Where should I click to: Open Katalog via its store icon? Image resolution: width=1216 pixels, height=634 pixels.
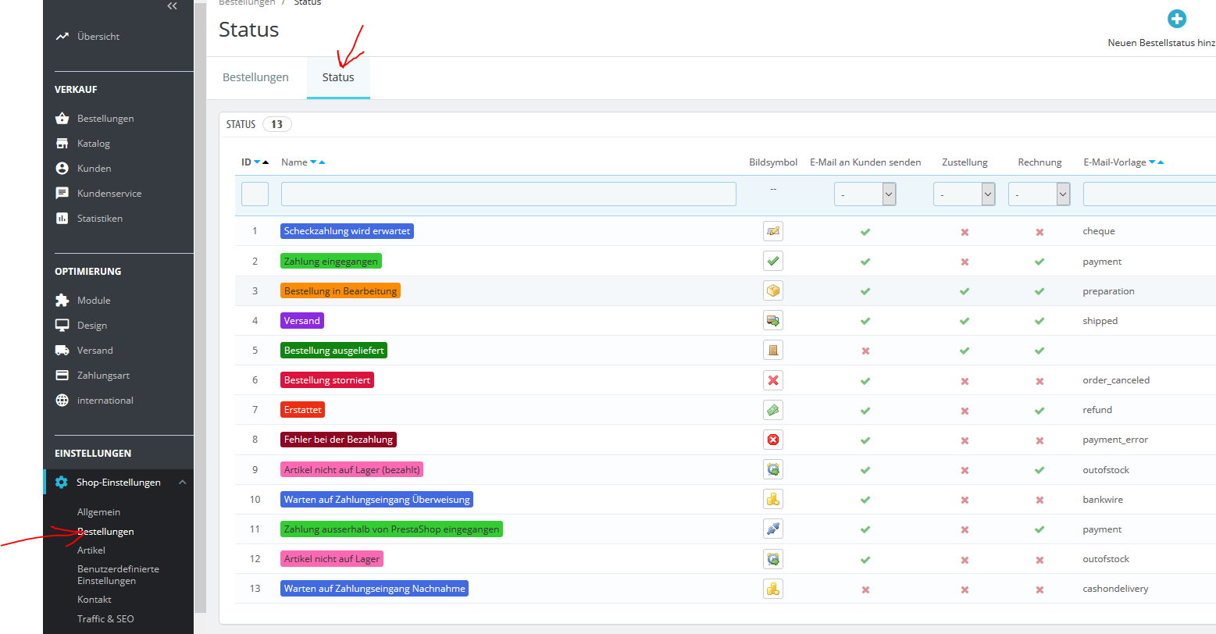62,144
